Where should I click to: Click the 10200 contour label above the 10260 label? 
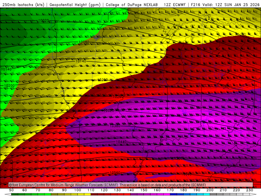click(102, 80)
